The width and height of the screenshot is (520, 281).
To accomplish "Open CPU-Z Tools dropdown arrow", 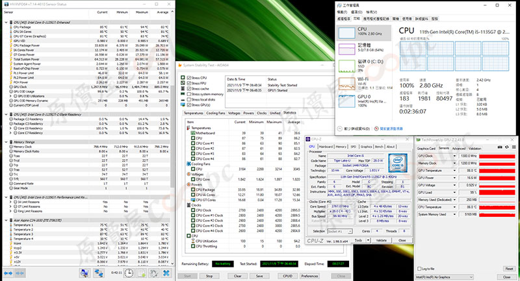I will (368, 240).
